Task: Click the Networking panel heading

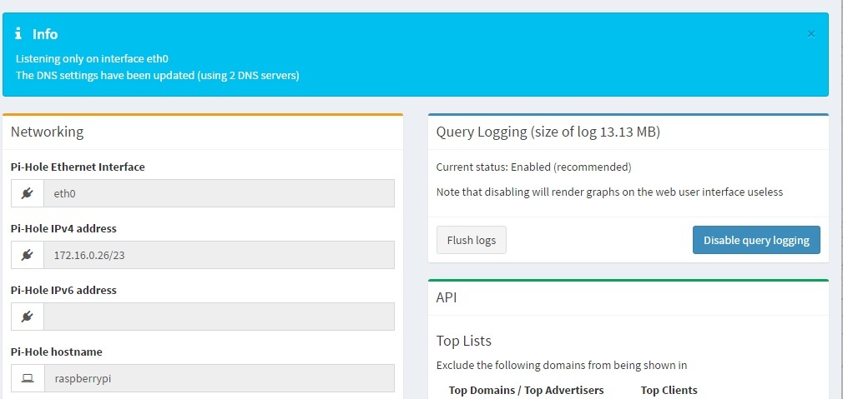Action: [x=47, y=132]
